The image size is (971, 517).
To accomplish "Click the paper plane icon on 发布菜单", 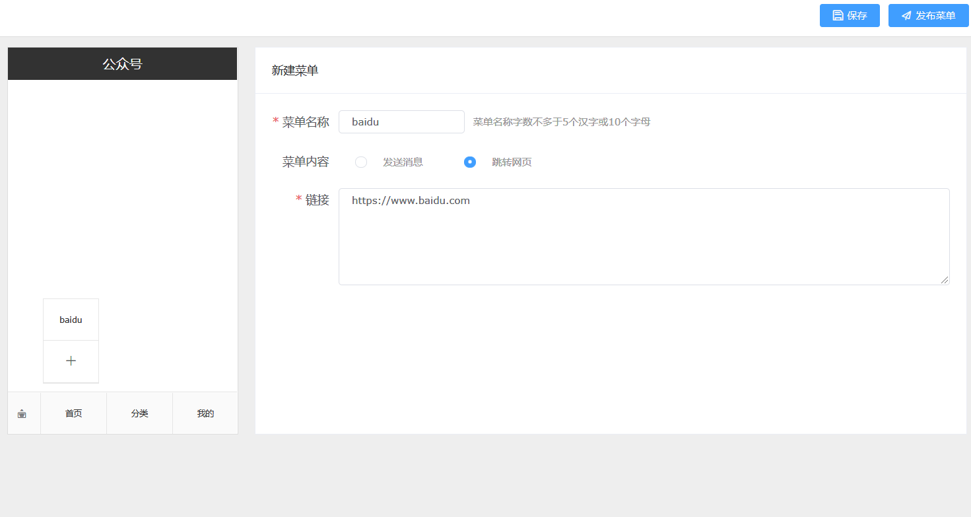I will coord(906,15).
